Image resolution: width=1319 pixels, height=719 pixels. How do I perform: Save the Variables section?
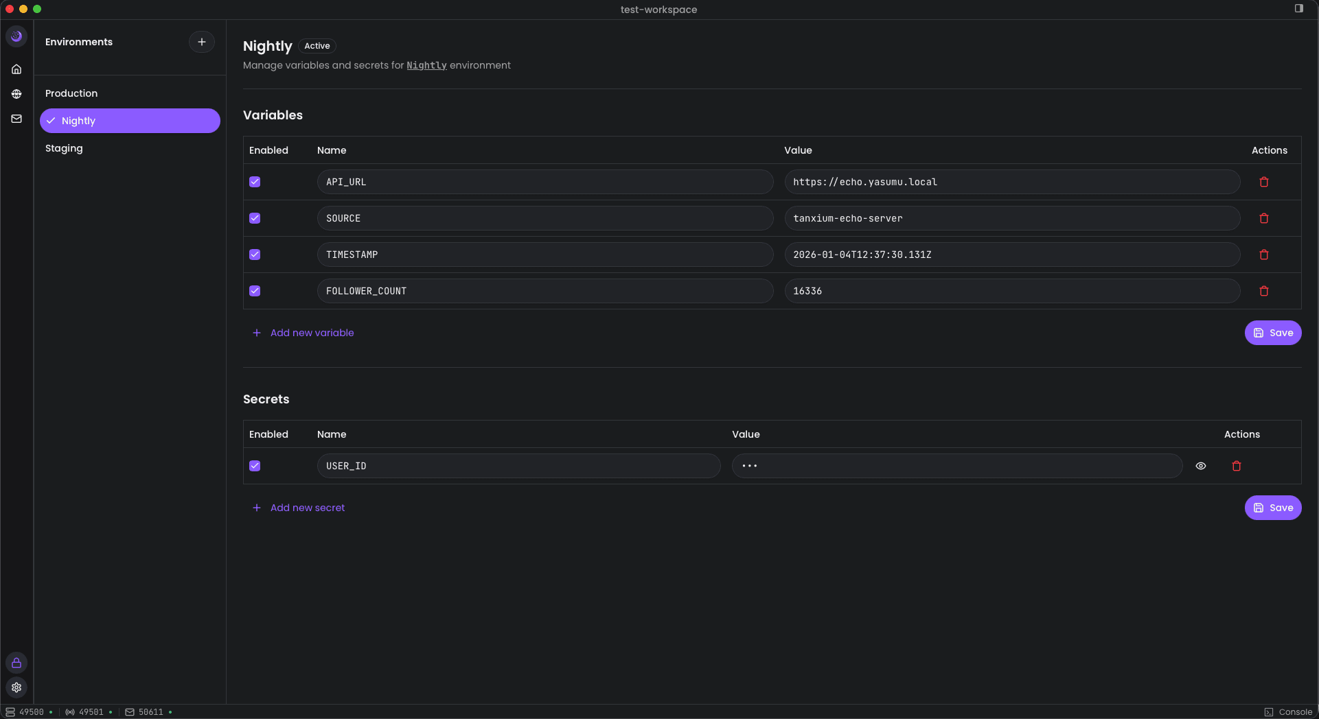[x=1272, y=333]
